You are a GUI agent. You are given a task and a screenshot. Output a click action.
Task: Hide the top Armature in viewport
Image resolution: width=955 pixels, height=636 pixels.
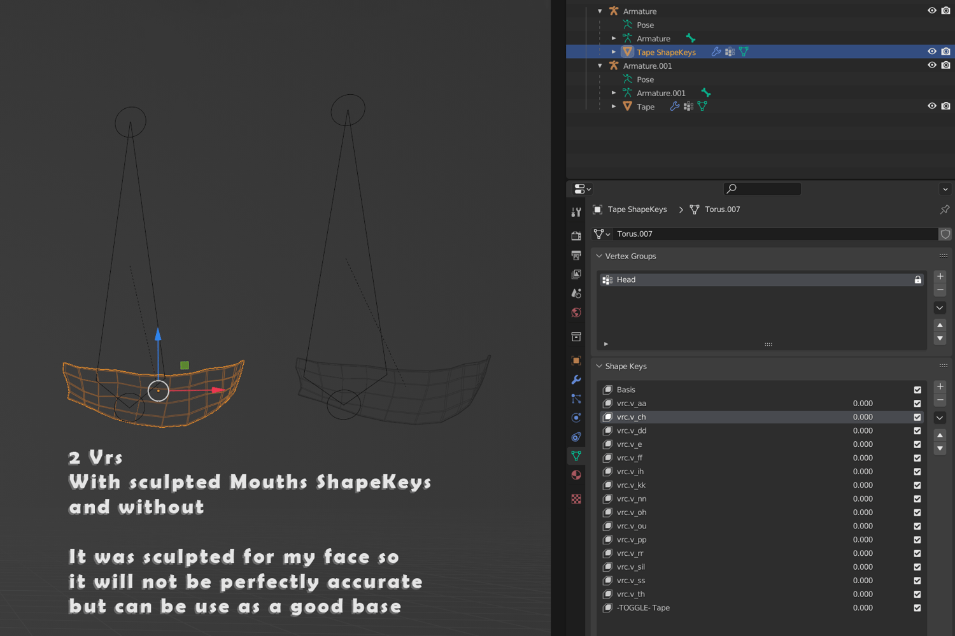point(932,11)
